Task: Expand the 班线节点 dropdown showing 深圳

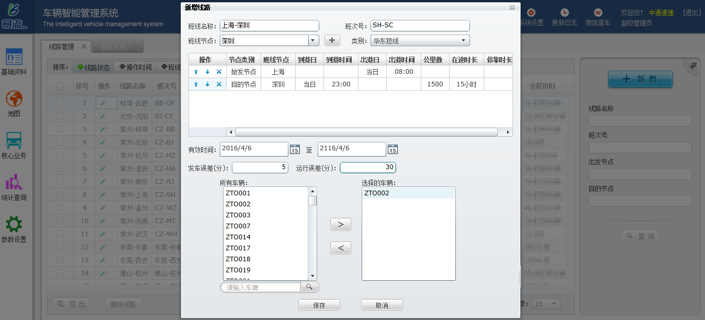Action: click(x=314, y=40)
